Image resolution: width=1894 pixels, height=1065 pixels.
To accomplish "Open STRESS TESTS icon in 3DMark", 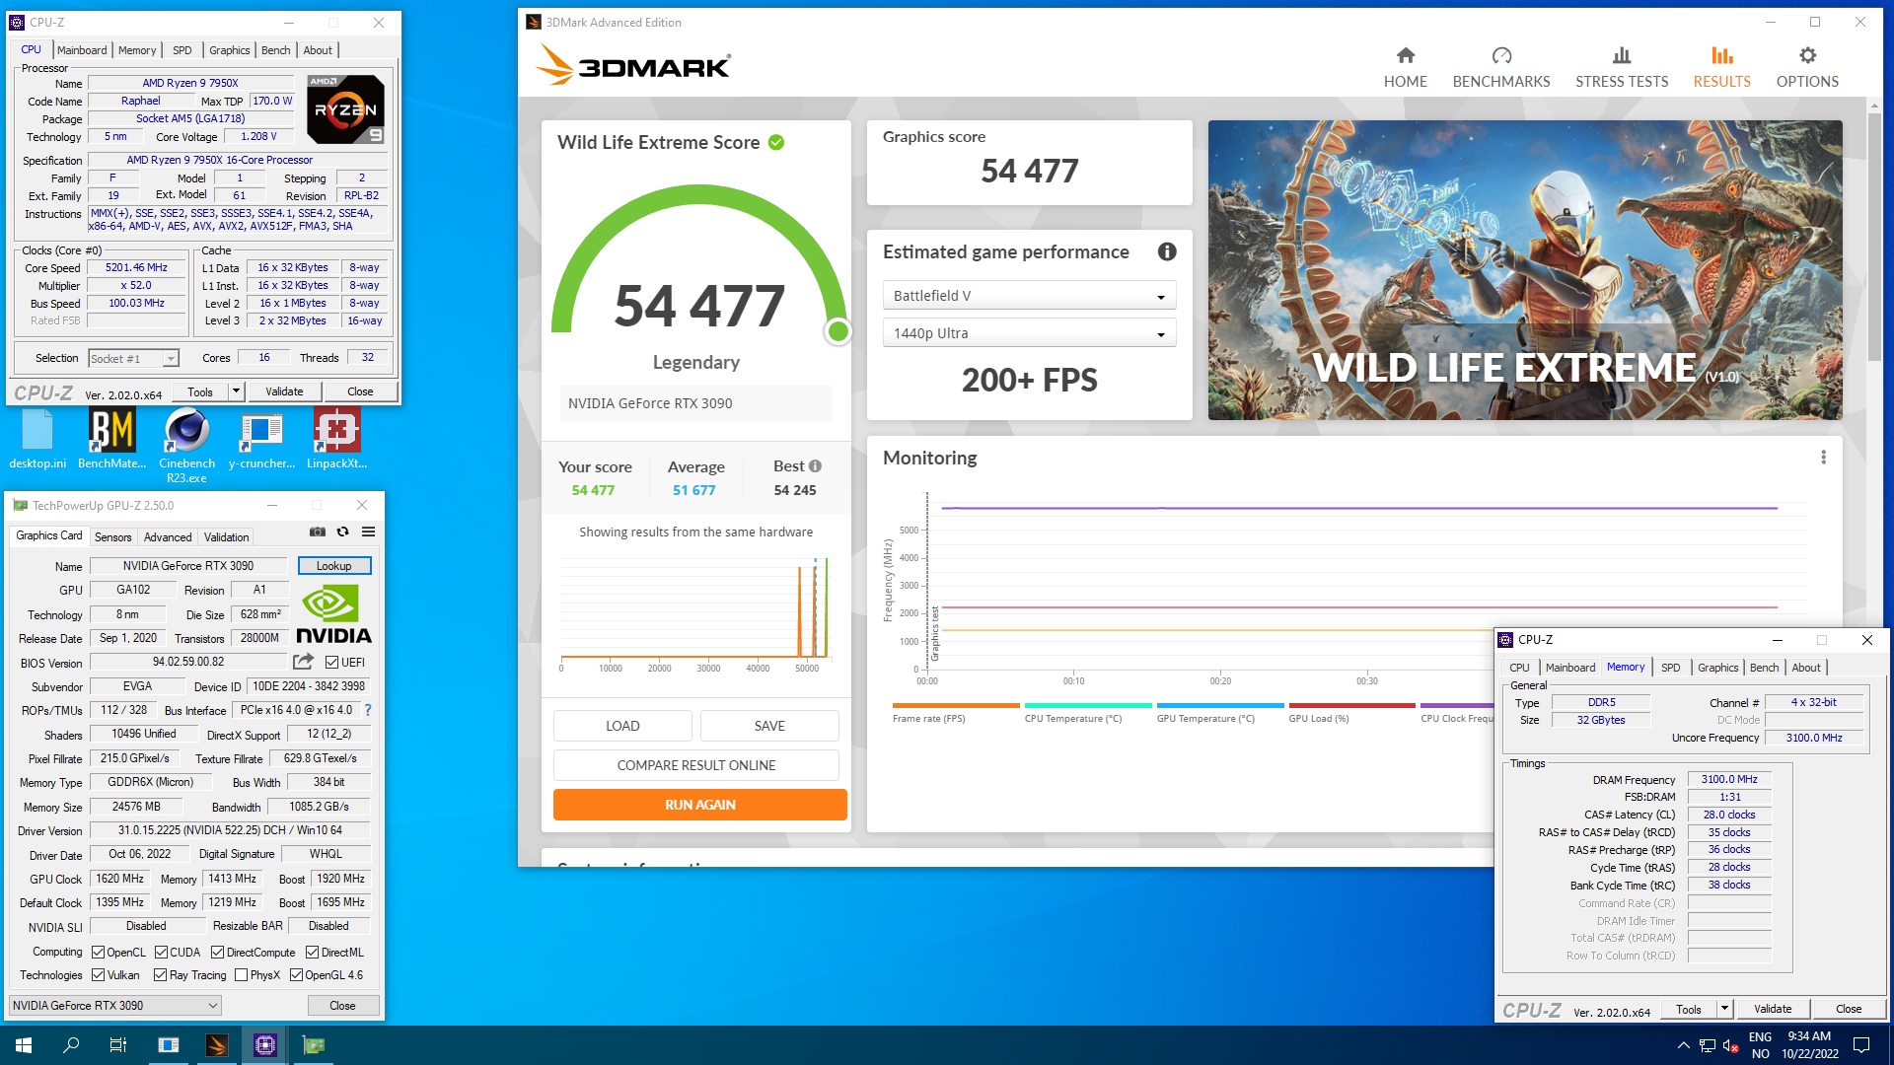I will click(1622, 55).
